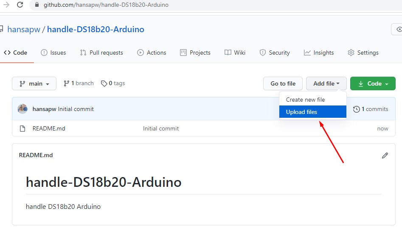Switch to the Code tab
This screenshot has height=233, width=402.
[15, 53]
